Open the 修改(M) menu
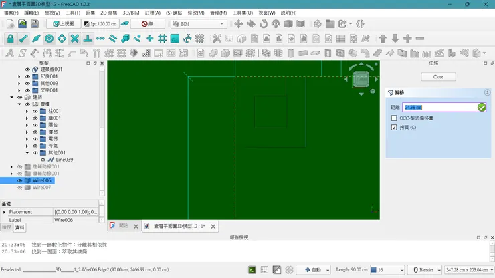The width and height of the screenshot is (495, 278). (196, 13)
